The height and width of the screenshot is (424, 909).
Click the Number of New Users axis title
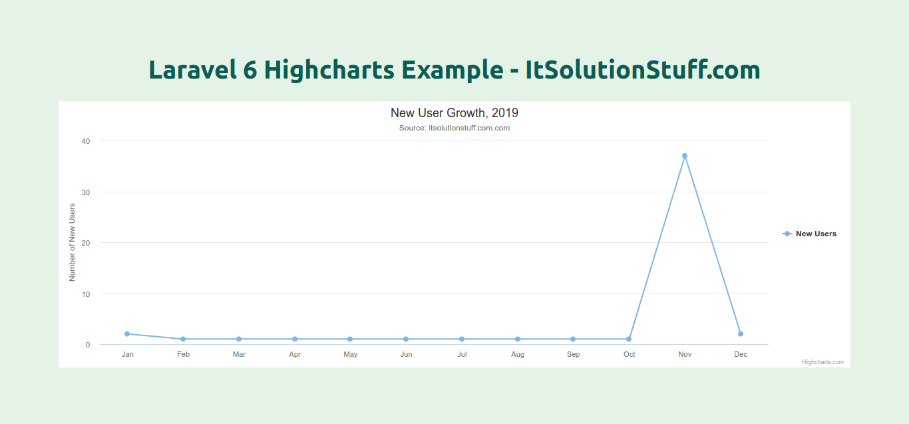73,242
